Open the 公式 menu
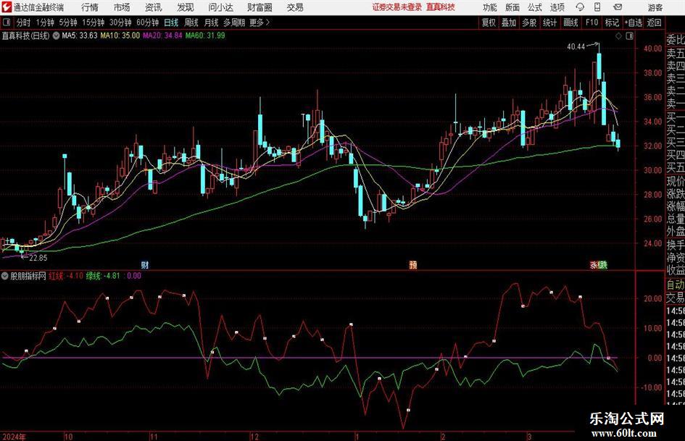The height and width of the screenshot is (441, 685). coord(534,7)
